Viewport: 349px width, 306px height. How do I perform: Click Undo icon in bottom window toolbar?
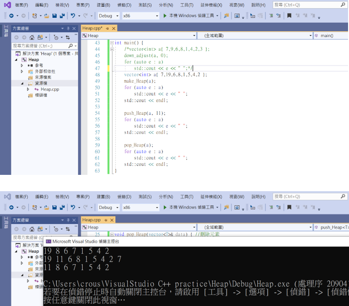coord(73,207)
